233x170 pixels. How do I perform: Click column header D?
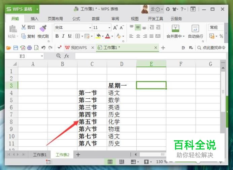122,64
